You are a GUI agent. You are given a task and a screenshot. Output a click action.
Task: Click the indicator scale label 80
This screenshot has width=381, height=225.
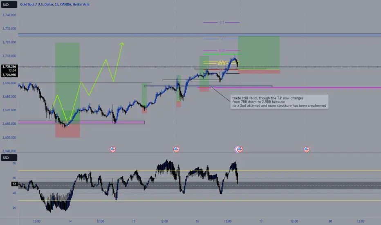coord(14,163)
